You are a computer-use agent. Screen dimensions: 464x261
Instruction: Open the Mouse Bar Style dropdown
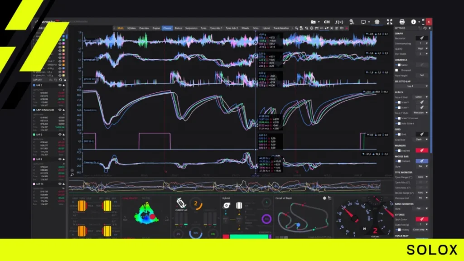(x=422, y=166)
